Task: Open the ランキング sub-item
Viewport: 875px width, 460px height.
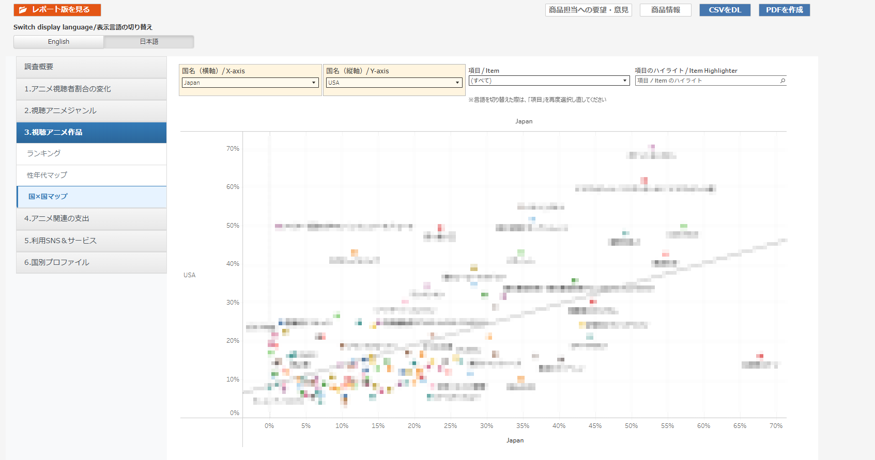Action: pyautogui.click(x=91, y=154)
